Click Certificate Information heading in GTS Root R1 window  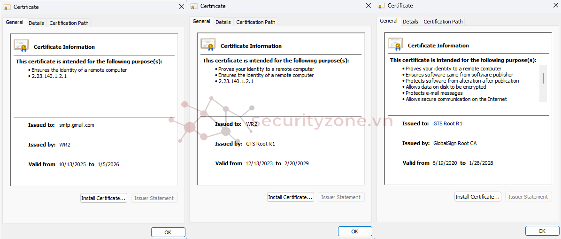pyautogui.click(x=438, y=46)
